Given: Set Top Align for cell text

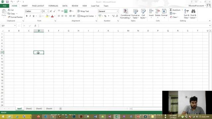Looking at the screenshot, I should pyautogui.click(x=59, y=11).
